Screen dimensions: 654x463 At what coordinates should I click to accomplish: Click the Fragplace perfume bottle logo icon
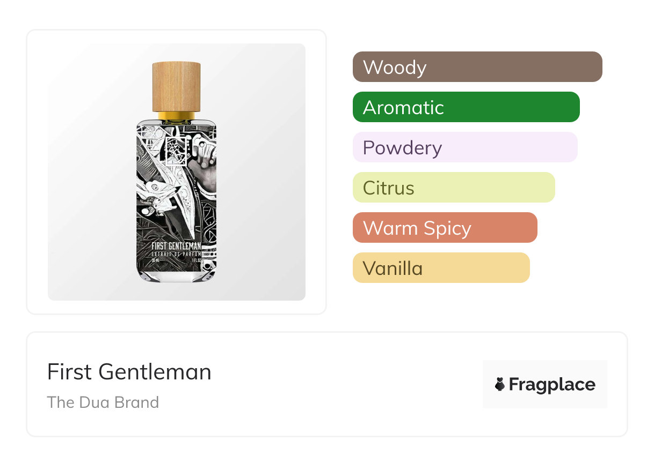click(x=500, y=384)
